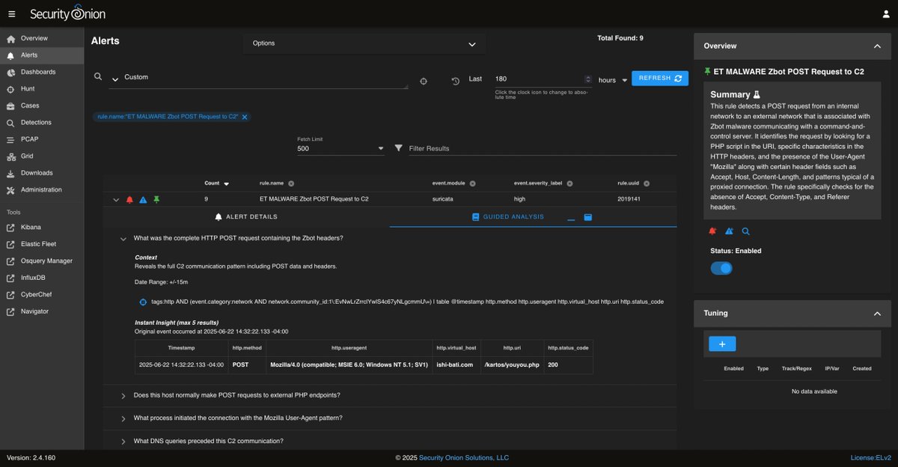Click the green pin icon on the alert row

pos(156,199)
